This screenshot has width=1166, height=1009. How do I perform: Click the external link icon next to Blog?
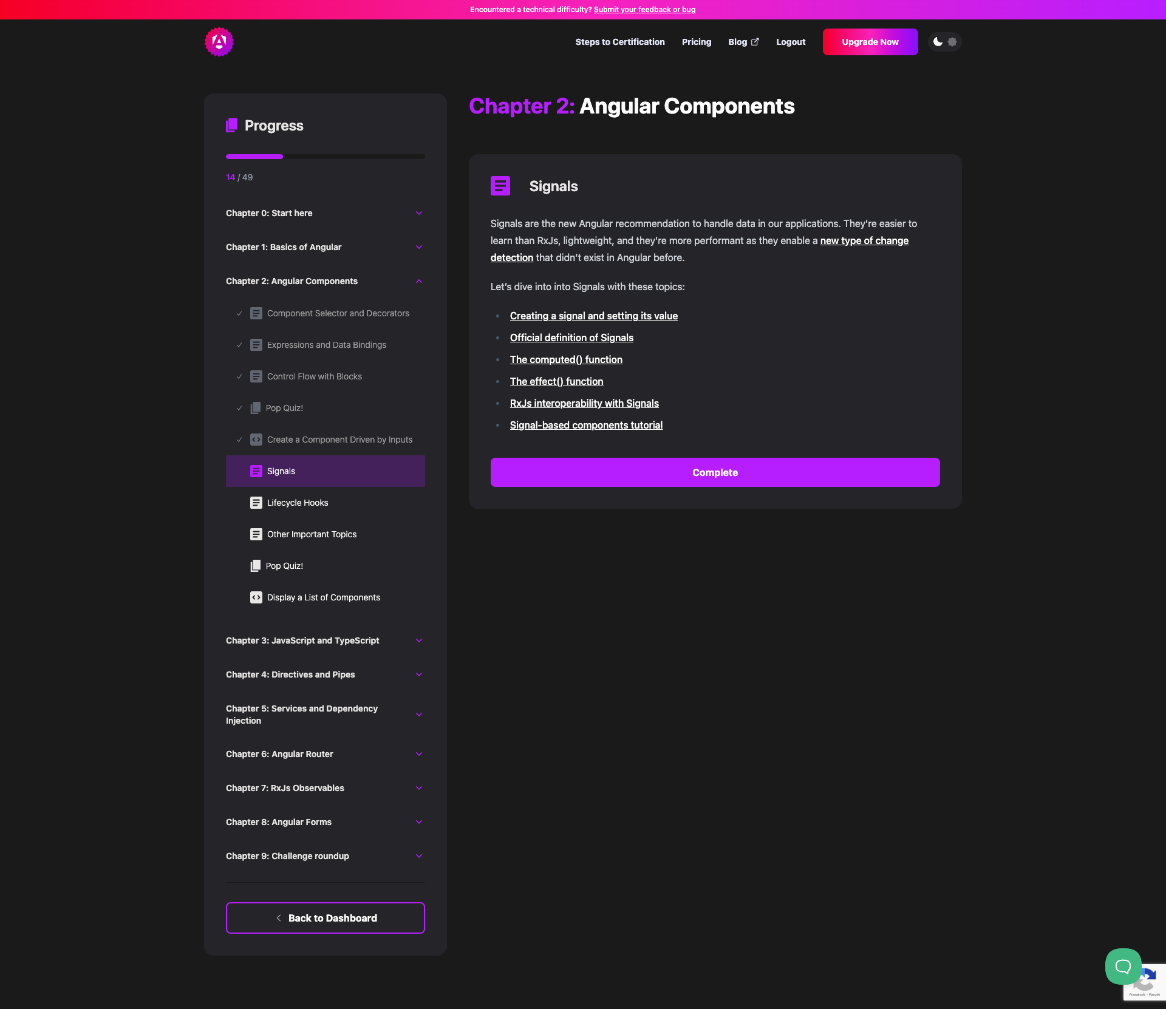tap(755, 42)
